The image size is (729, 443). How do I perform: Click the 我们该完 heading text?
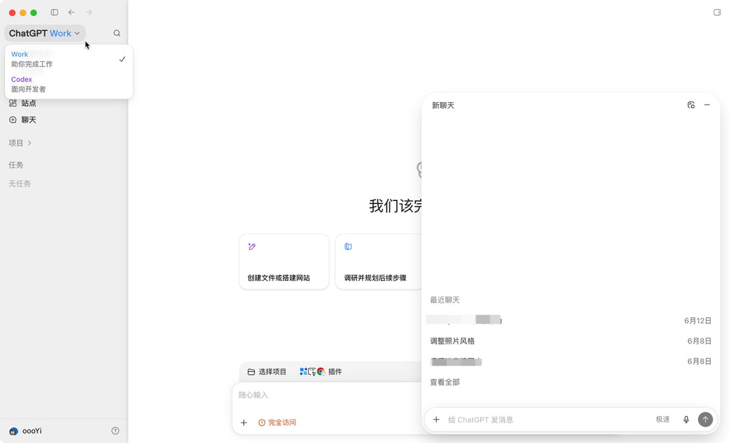point(395,205)
